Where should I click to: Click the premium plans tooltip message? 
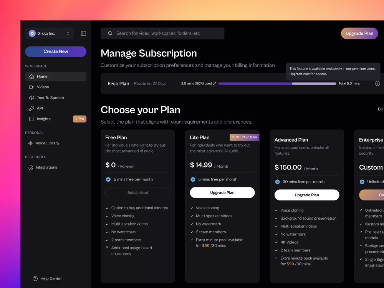(x=332, y=71)
